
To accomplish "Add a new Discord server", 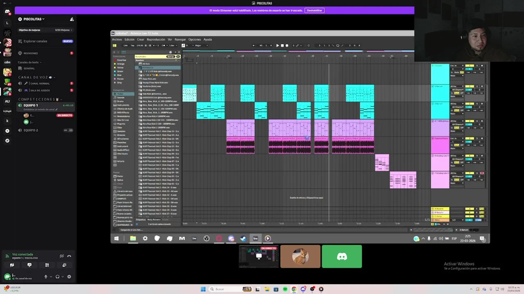I will click(x=7, y=131).
